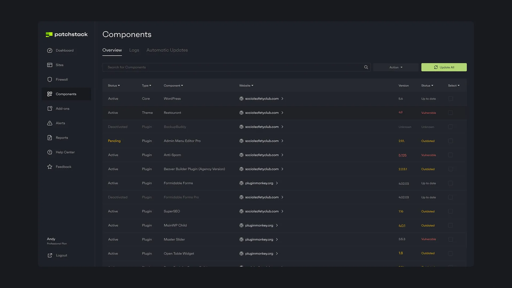Select the Admin Menu Editor Pro checkbox
The image size is (512, 288).
pyautogui.click(x=450, y=141)
